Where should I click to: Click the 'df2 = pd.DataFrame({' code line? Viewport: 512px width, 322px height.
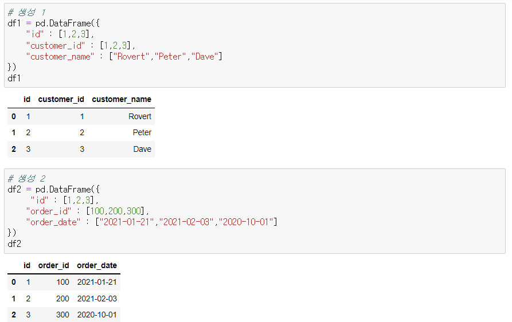(53, 190)
